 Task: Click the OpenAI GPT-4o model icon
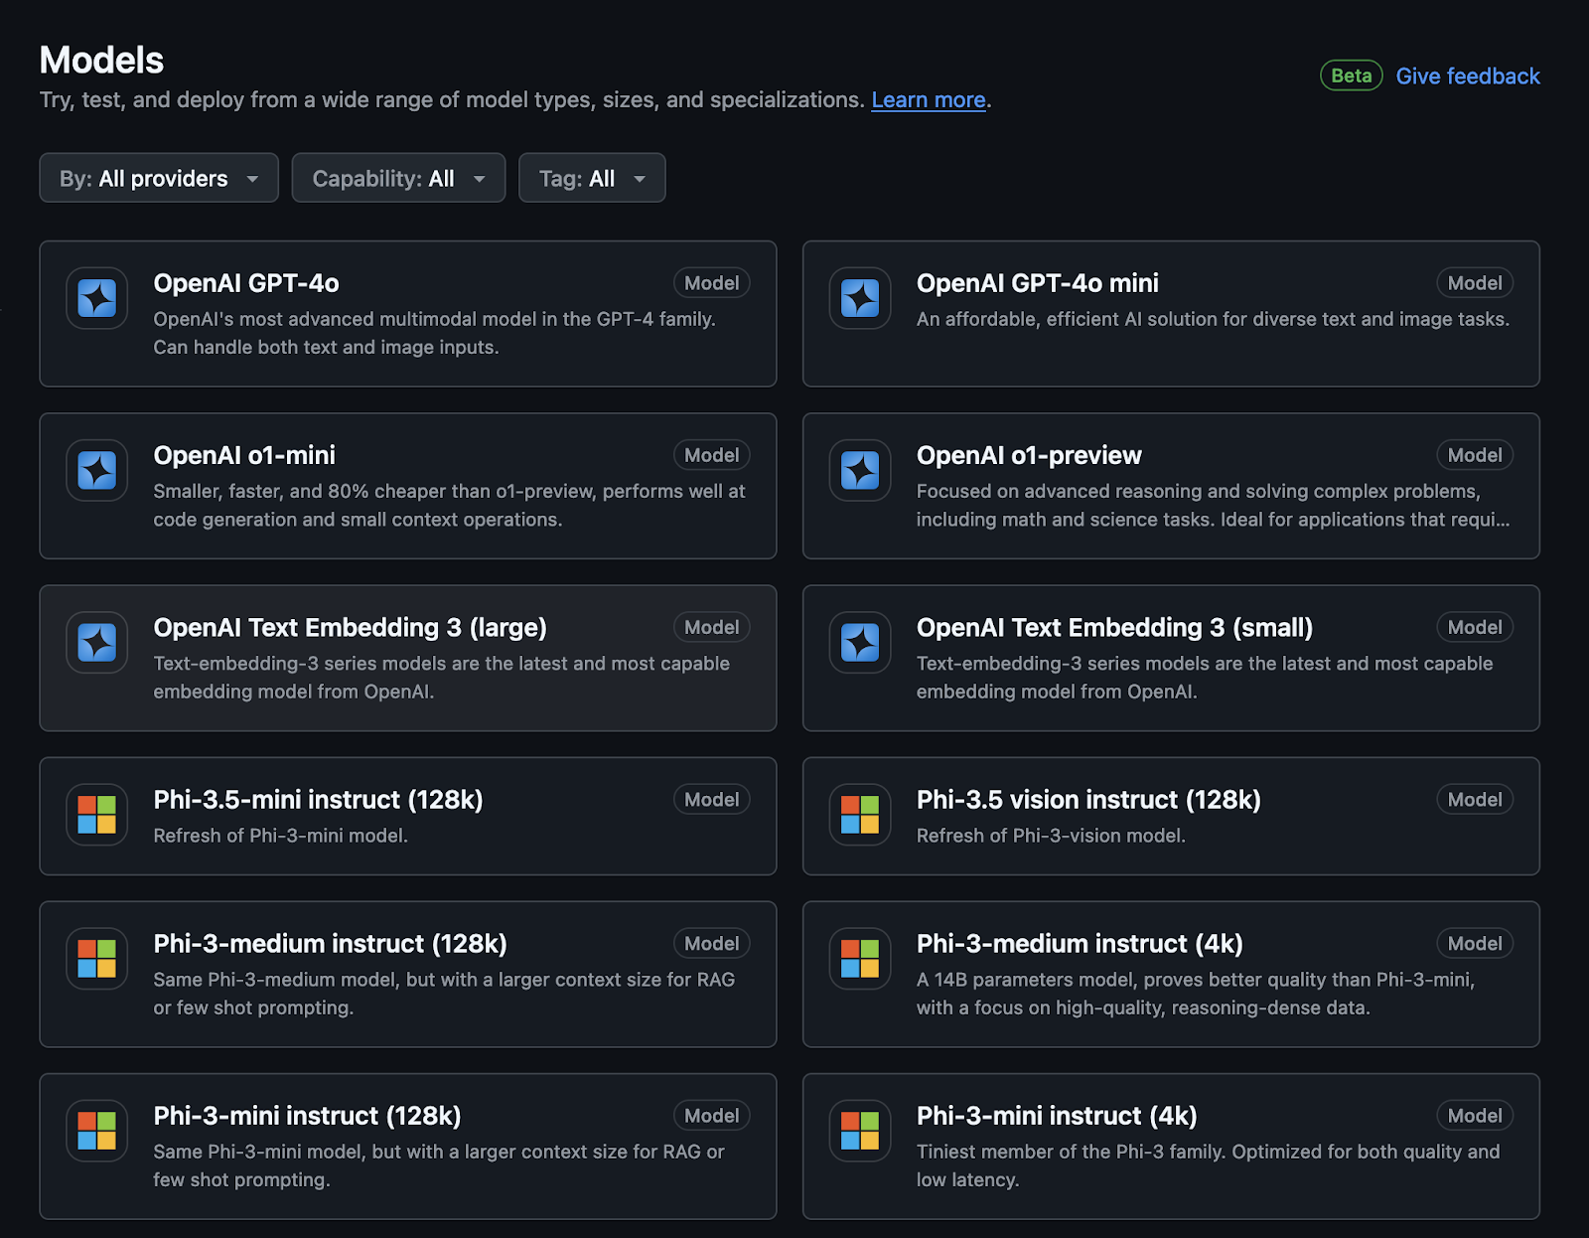pos(97,298)
